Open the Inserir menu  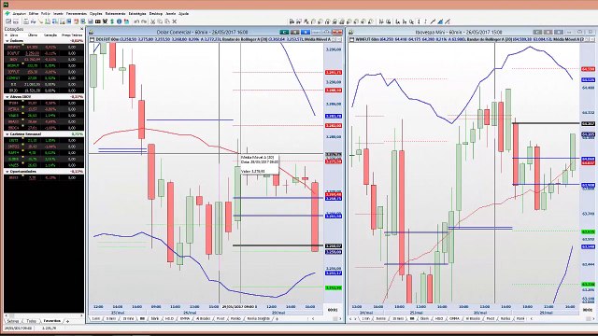coord(58,13)
